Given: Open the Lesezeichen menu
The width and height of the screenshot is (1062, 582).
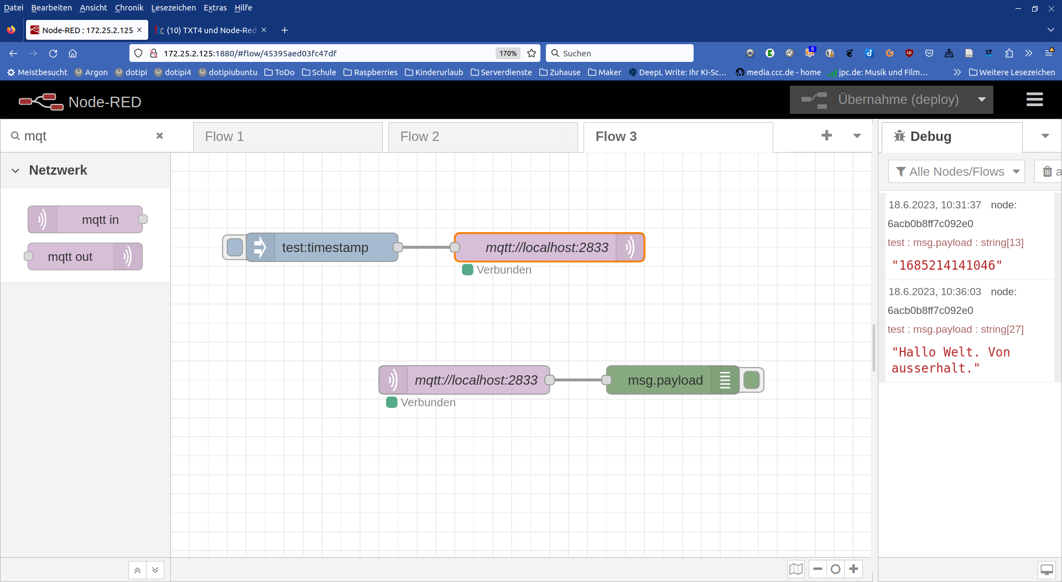Looking at the screenshot, I should [x=173, y=8].
